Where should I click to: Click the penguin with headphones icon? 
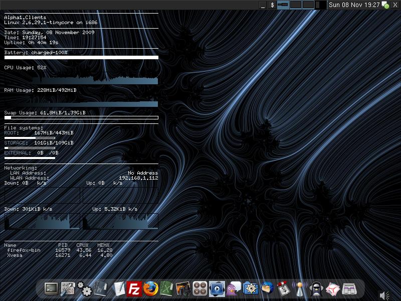coord(316,288)
